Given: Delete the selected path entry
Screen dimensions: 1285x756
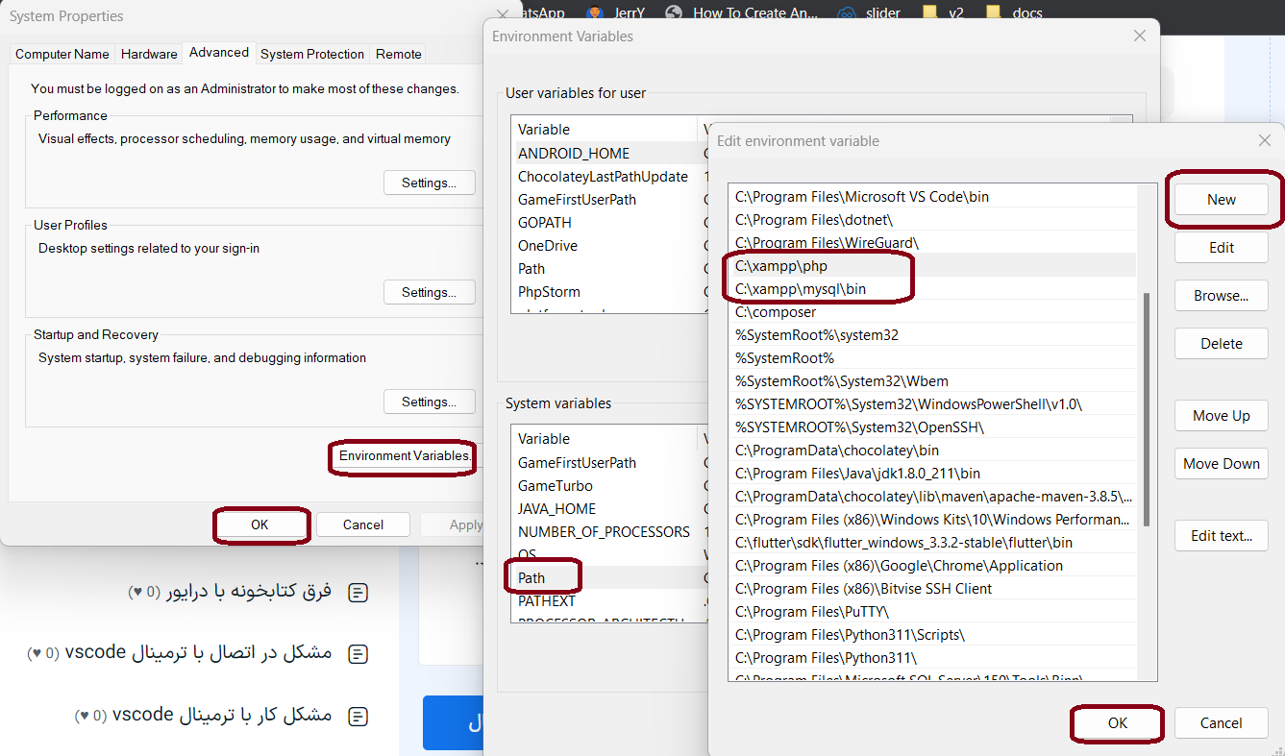Looking at the screenshot, I should point(1222,344).
